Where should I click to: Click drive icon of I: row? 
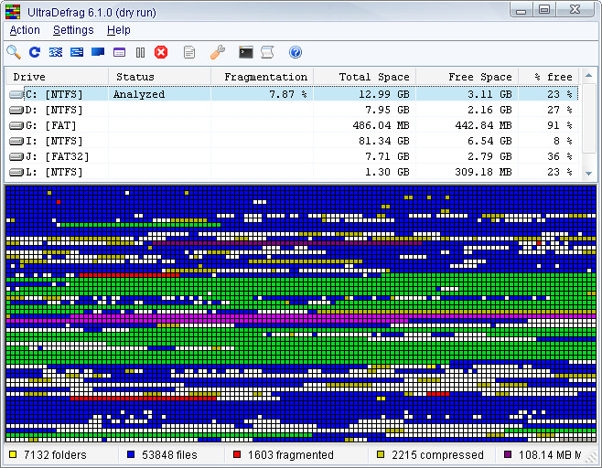pos(16,141)
